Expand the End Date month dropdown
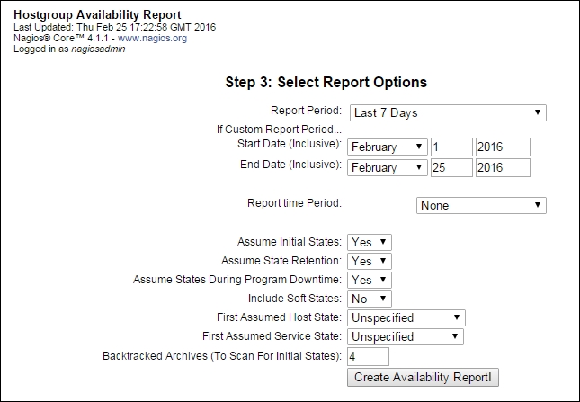 point(388,168)
